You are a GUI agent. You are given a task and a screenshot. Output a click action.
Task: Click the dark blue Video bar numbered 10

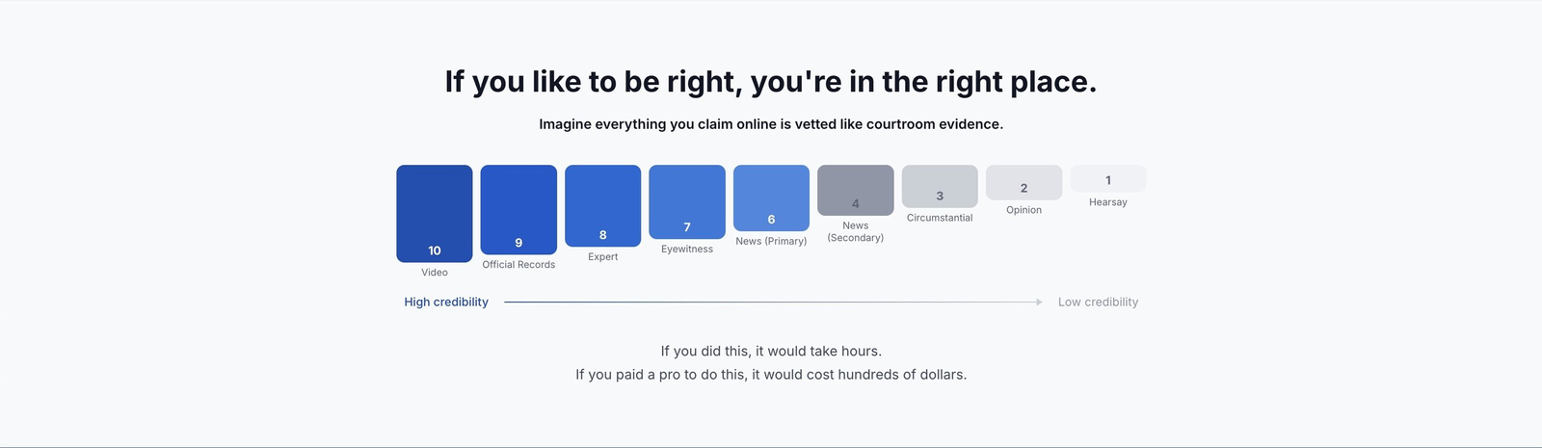click(x=435, y=213)
